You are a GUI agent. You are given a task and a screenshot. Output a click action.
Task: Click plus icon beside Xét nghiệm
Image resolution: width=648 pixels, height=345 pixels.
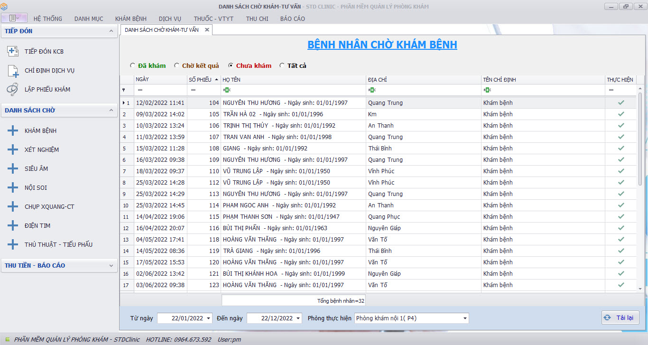click(13, 149)
